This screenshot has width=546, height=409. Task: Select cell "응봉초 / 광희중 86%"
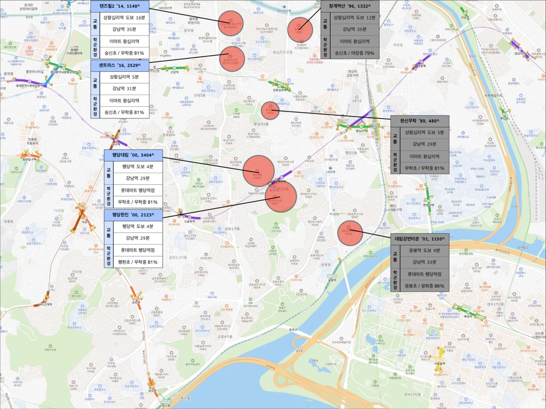(425, 286)
